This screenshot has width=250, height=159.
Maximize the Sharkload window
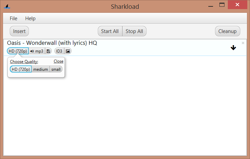pyautogui.click(x=221, y=5)
